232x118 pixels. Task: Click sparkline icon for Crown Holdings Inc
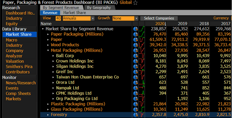(142, 61)
